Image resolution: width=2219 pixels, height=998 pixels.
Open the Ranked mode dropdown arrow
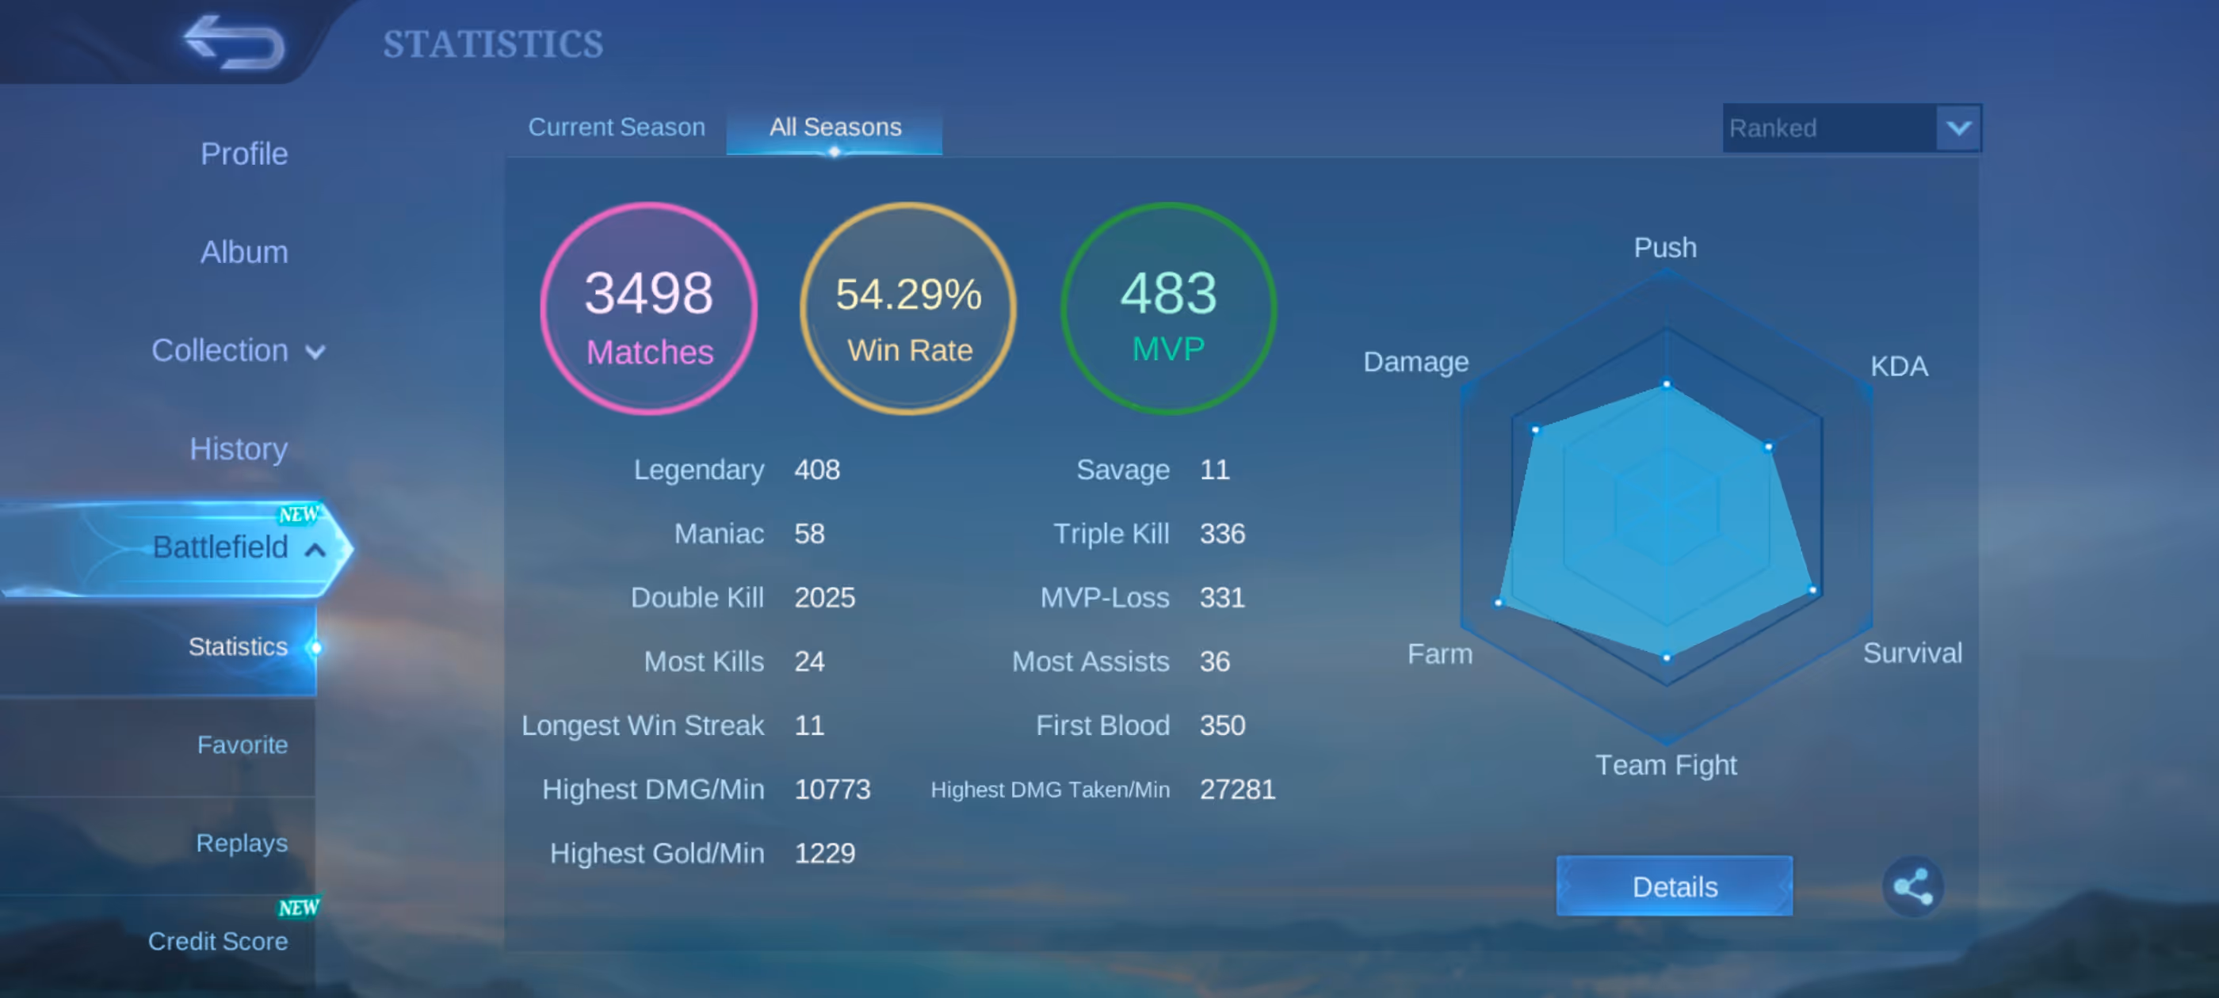[1957, 128]
